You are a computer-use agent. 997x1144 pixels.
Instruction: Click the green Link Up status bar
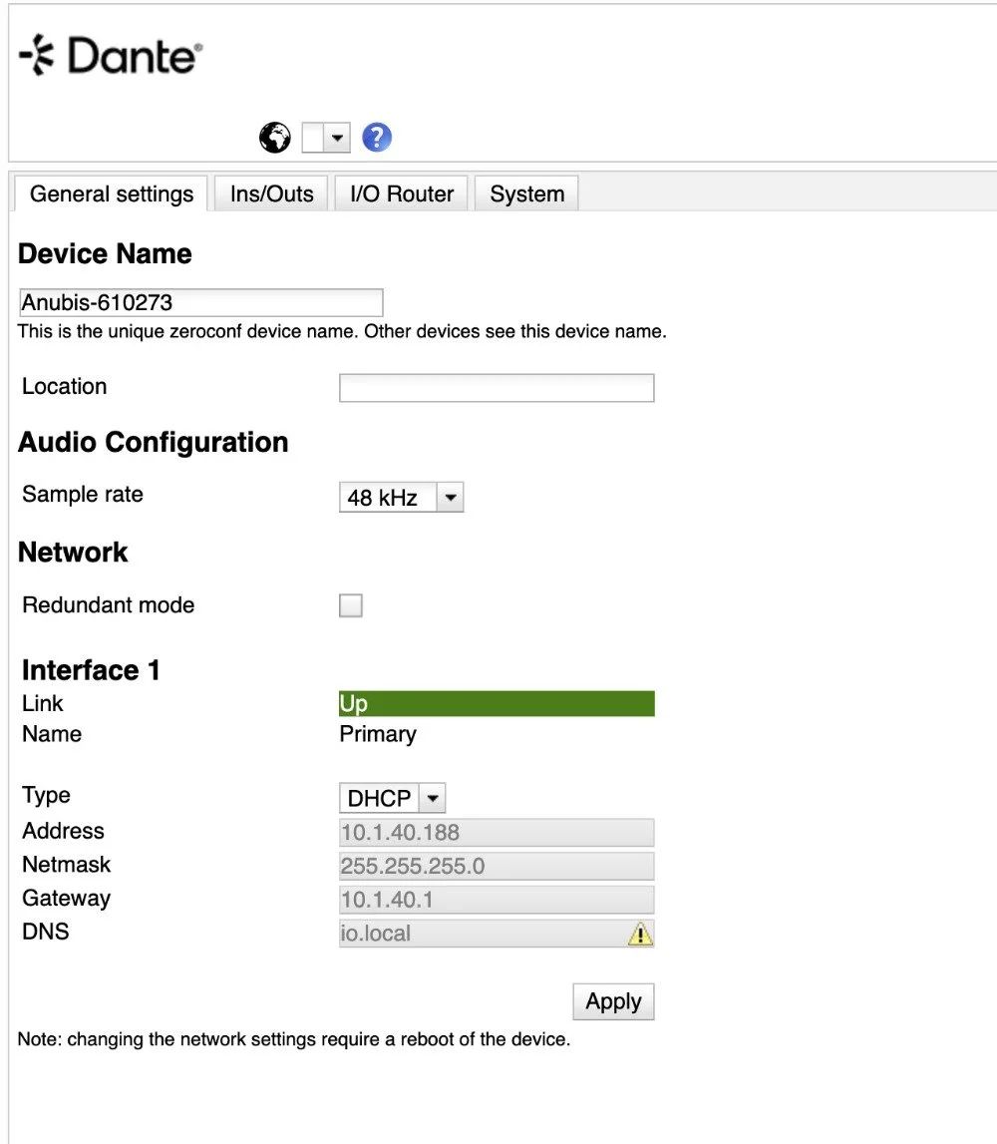pos(497,703)
